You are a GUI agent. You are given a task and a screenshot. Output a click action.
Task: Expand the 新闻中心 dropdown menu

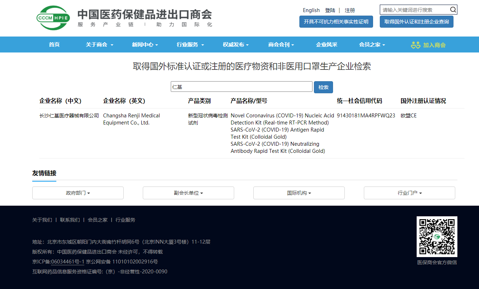(x=145, y=45)
